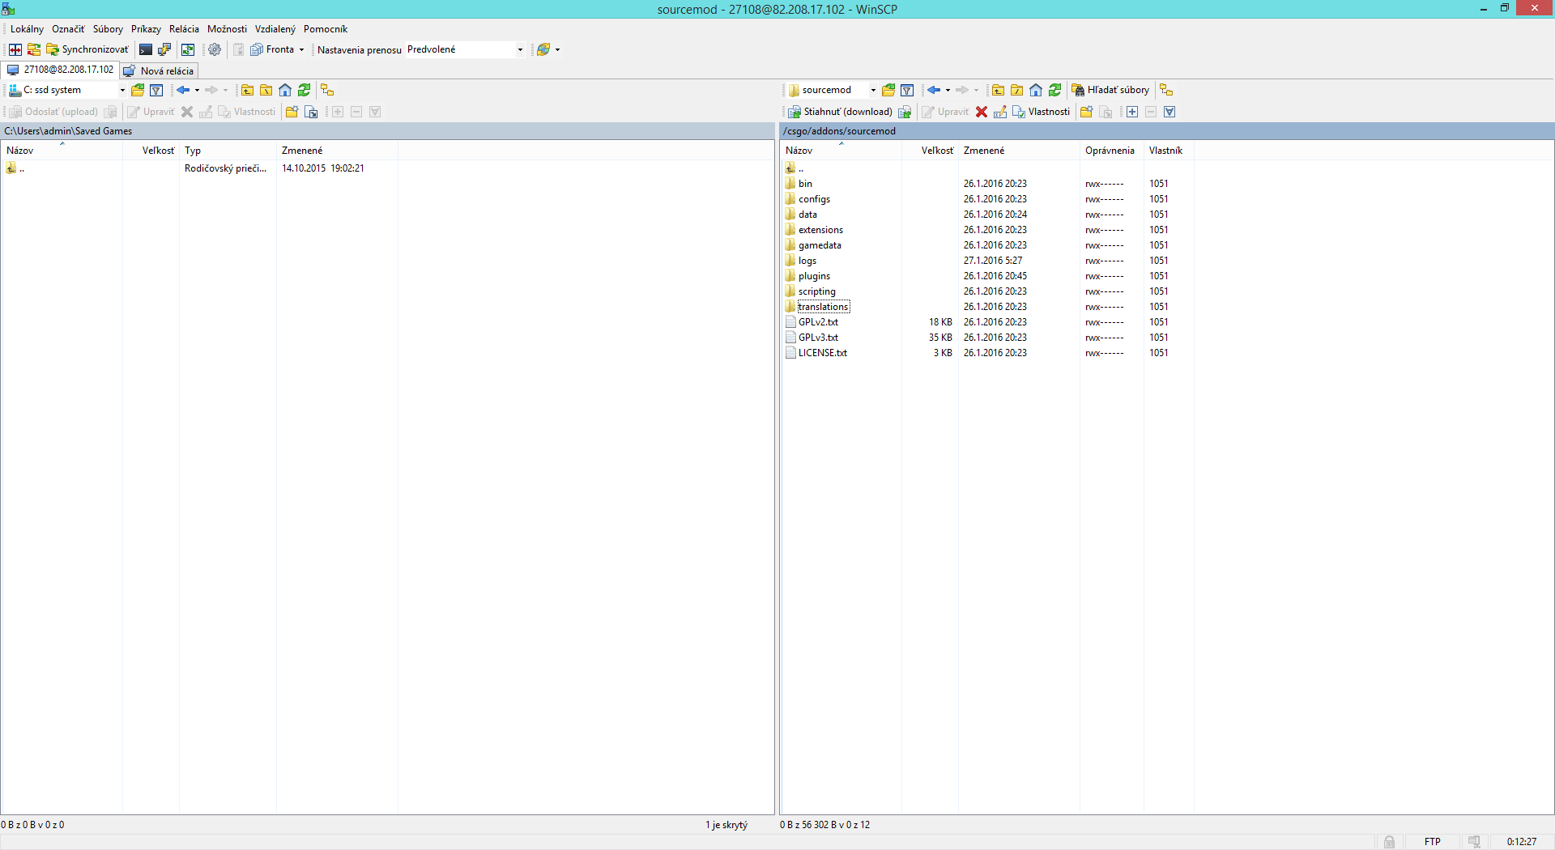Open the terminal console icon
The image size is (1555, 850).
pos(146,49)
